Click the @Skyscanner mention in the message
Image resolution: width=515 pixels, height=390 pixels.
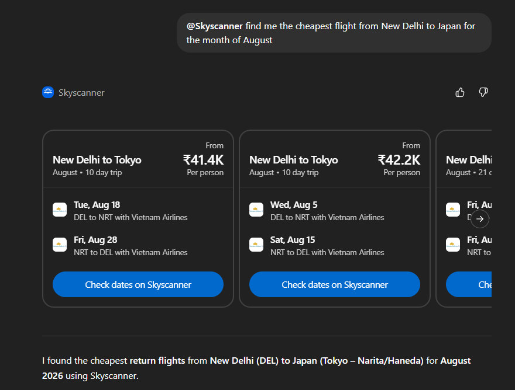(215, 26)
